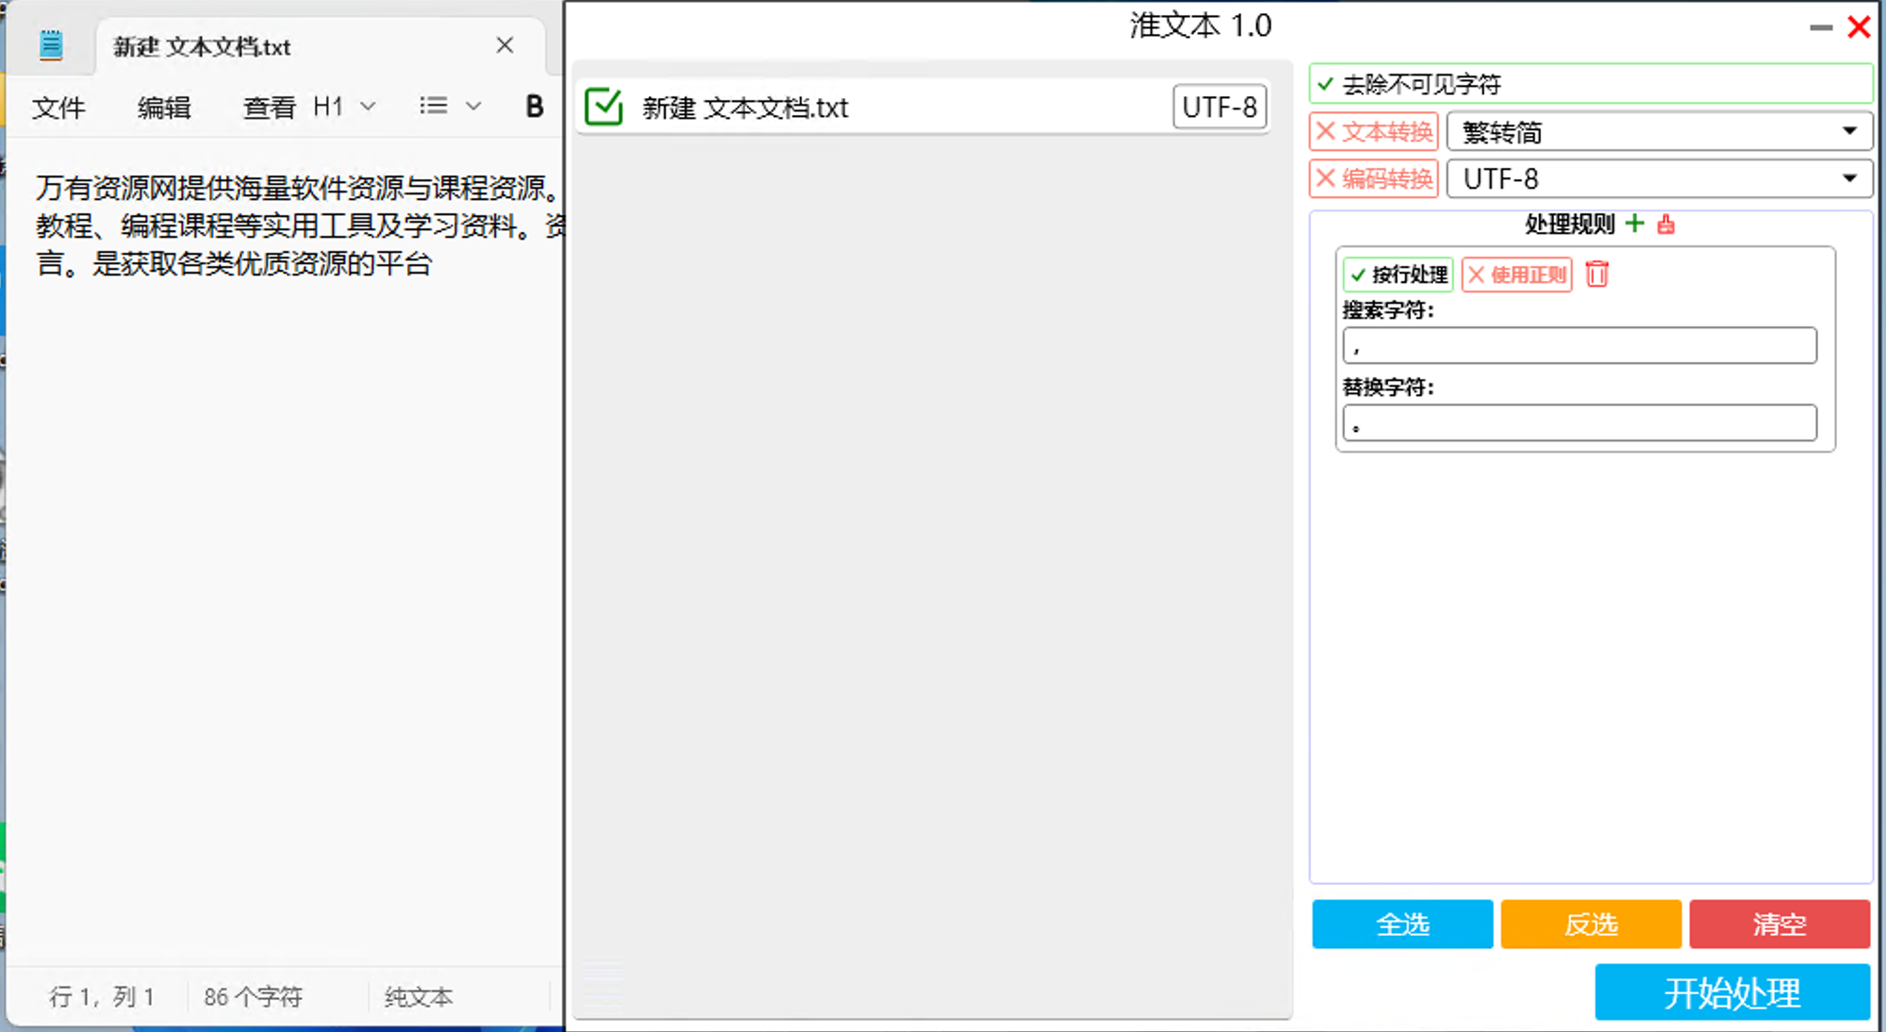Minimize the 淮文本 window
Image resolution: width=1886 pixels, height=1032 pixels.
[1821, 27]
